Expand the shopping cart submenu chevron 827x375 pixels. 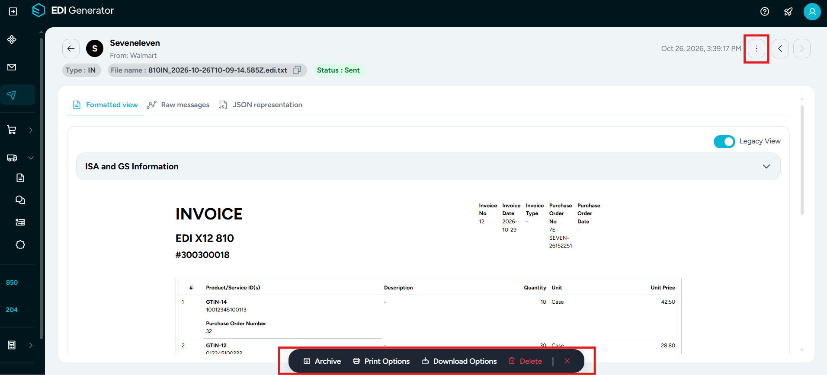click(x=31, y=130)
